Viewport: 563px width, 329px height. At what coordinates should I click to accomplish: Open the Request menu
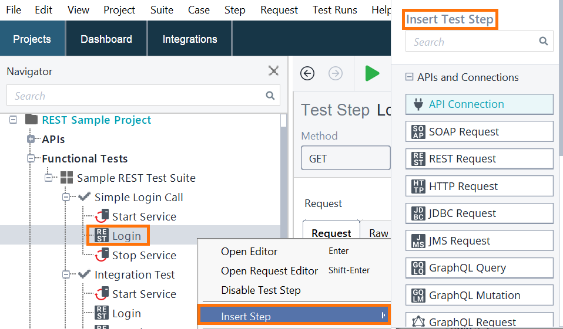pos(279,10)
